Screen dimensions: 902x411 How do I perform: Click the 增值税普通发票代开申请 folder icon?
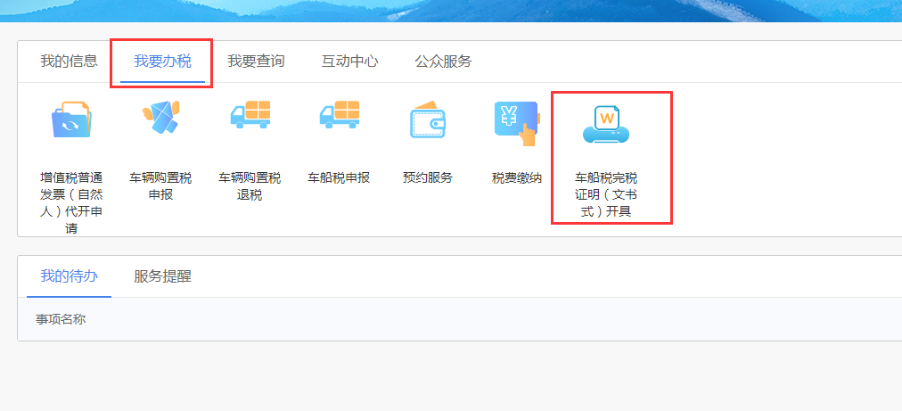click(x=71, y=120)
